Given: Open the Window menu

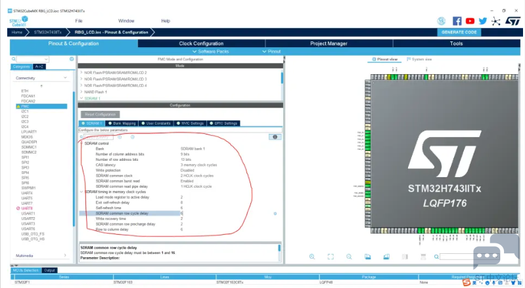Looking at the screenshot, I should pyautogui.click(x=126, y=21).
